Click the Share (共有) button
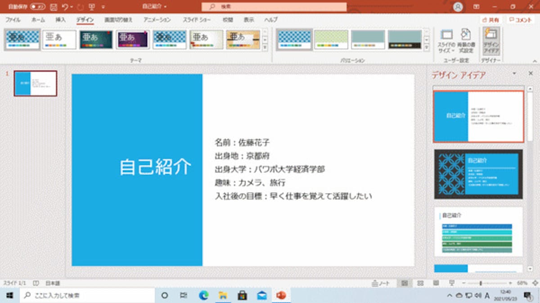540x303 pixels. click(x=490, y=20)
